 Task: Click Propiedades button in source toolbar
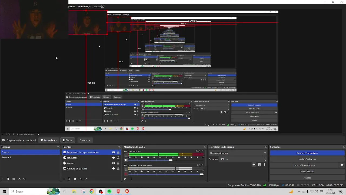tap(49, 140)
